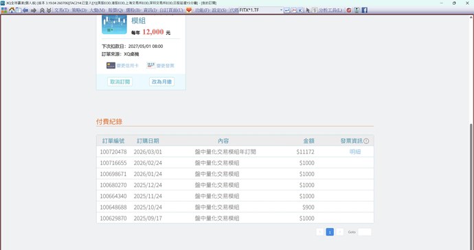Open the user portrait icon in toolbar

[x=357, y=10]
